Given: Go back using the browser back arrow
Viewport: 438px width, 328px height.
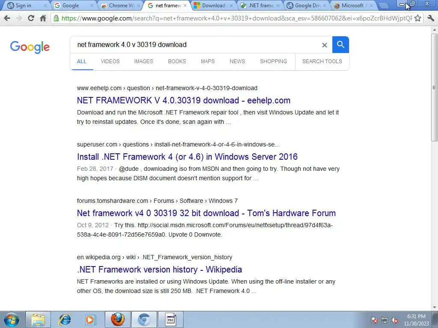Looking at the screenshot, I should (x=7, y=18).
